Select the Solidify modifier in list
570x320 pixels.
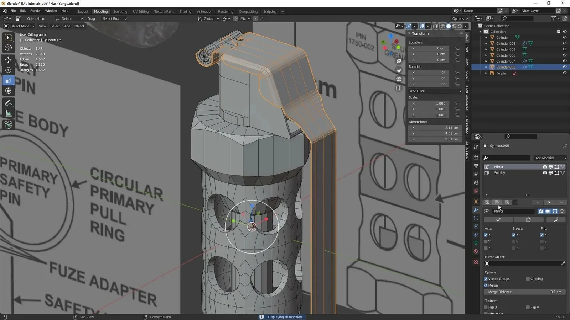point(499,173)
